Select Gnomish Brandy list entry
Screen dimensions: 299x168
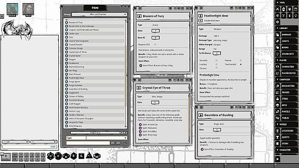[95, 100]
